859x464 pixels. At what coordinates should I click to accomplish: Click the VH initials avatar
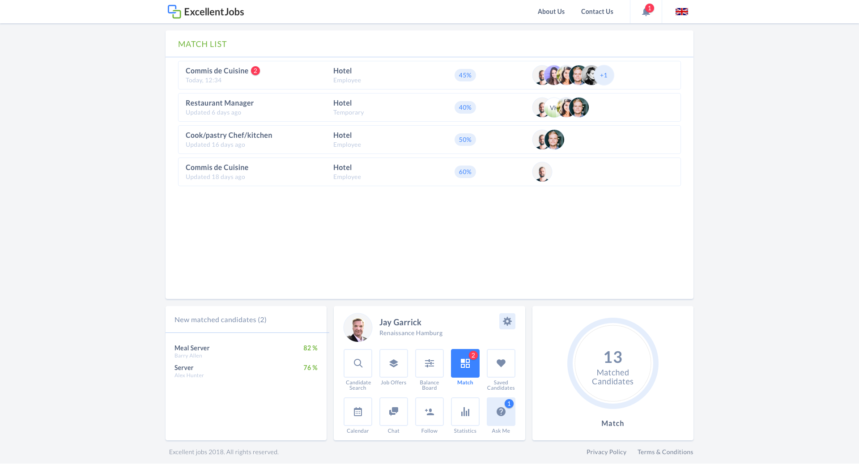554,107
